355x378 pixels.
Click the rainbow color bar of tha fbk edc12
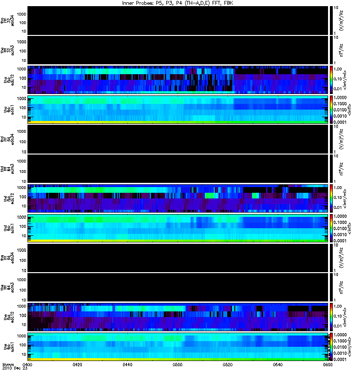[x=331, y=79]
